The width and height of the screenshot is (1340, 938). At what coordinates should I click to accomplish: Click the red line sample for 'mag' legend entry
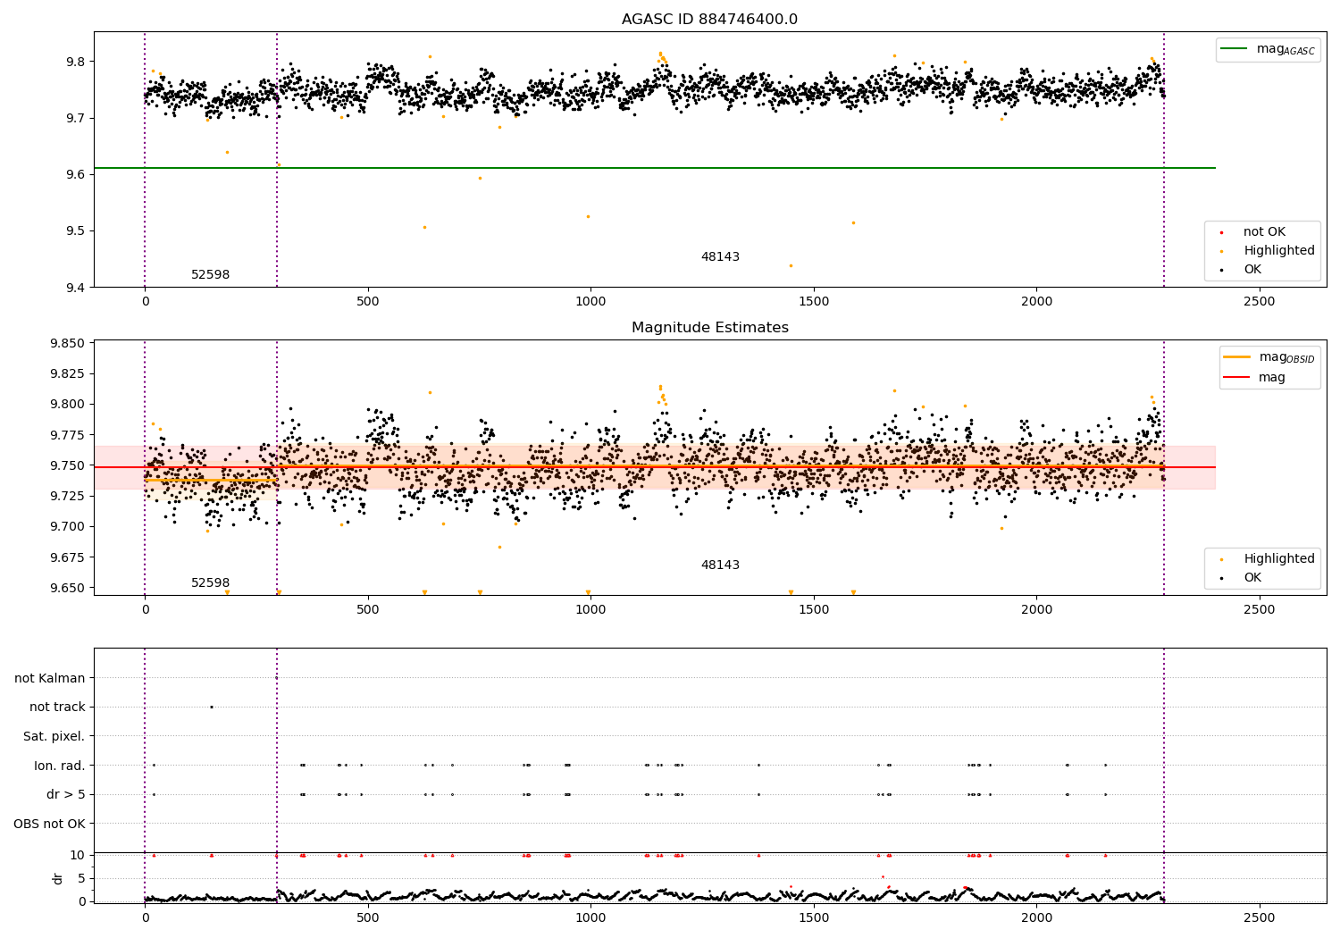tap(1237, 377)
